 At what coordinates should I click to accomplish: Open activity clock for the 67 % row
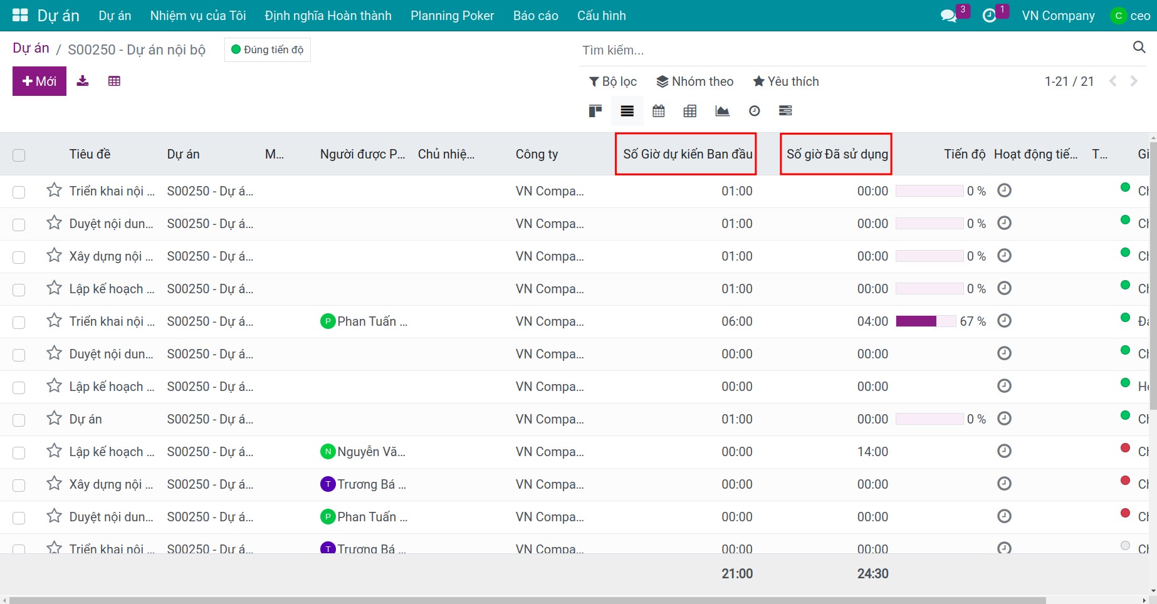click(1004, 321)
